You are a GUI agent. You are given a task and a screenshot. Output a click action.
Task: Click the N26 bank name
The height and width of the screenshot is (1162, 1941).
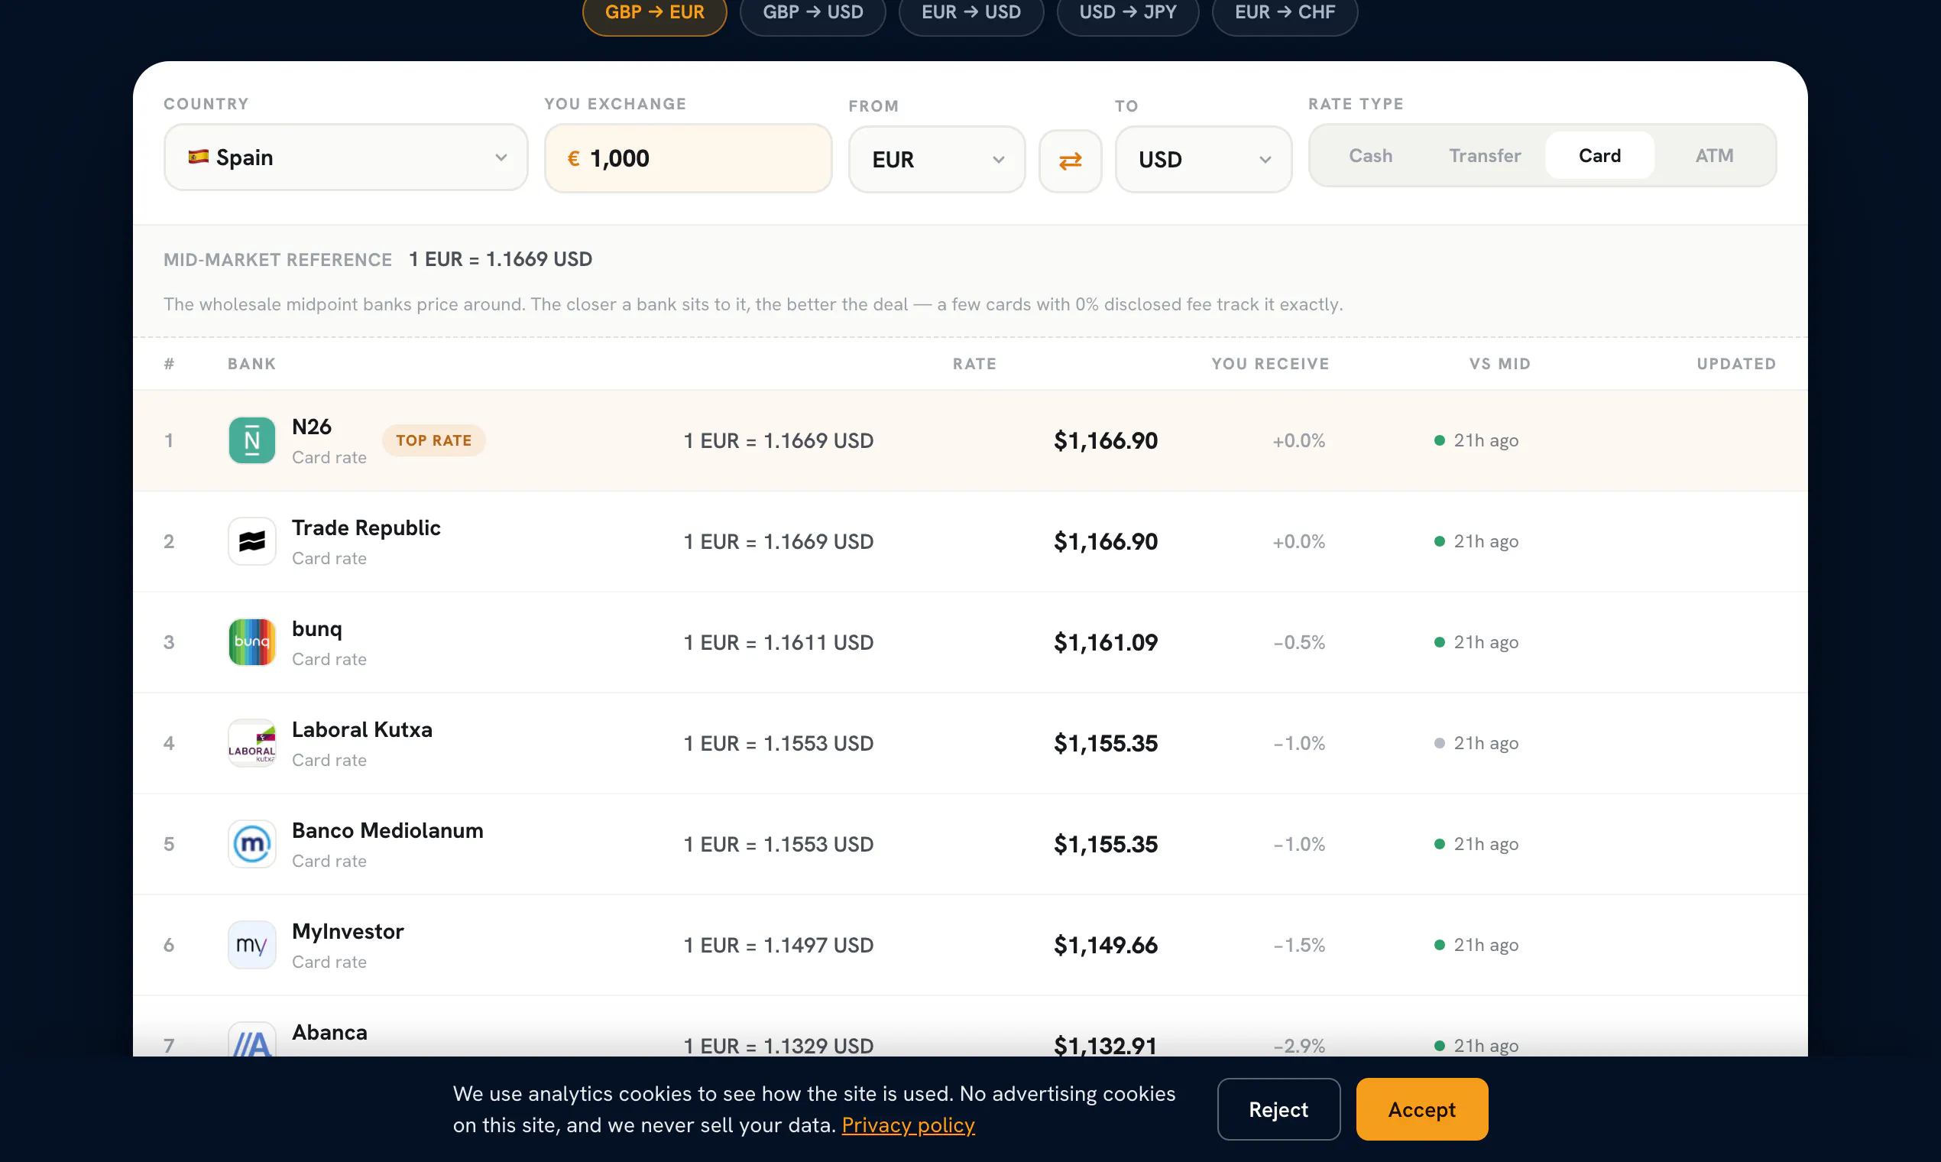312,427
